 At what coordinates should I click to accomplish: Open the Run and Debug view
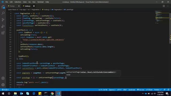[3, 26]
